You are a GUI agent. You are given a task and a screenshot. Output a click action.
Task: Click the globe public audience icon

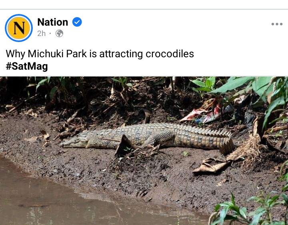coord(59,34)
